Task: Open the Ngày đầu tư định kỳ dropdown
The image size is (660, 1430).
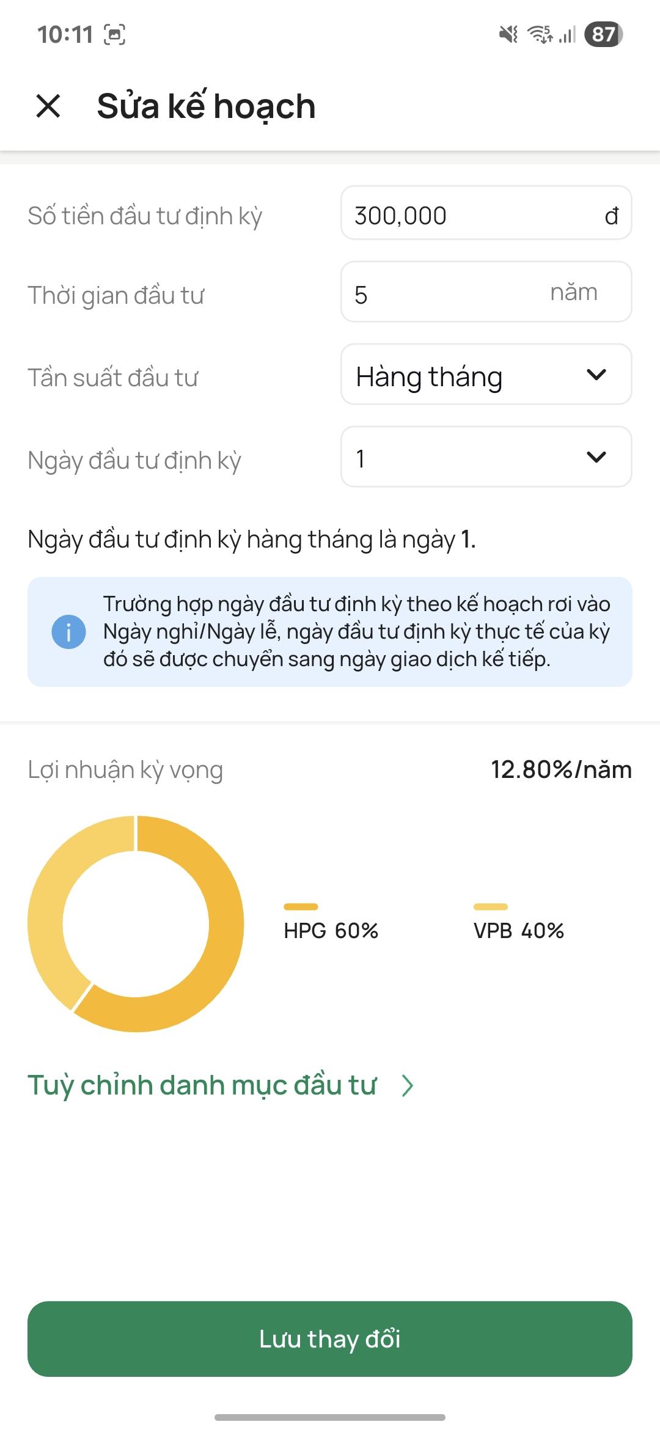Action: pyautogui.click(x=486, y=457)
